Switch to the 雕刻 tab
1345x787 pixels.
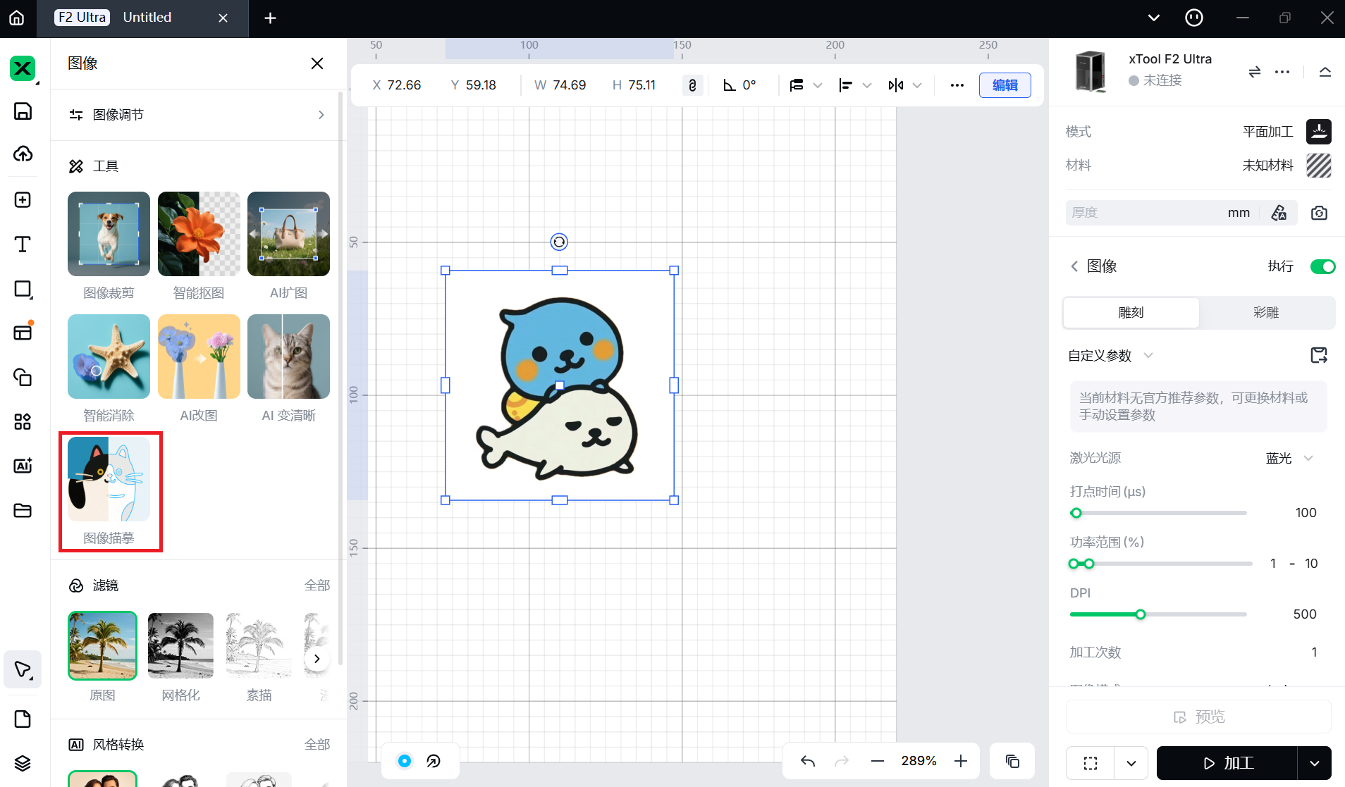click(1131, 313)
